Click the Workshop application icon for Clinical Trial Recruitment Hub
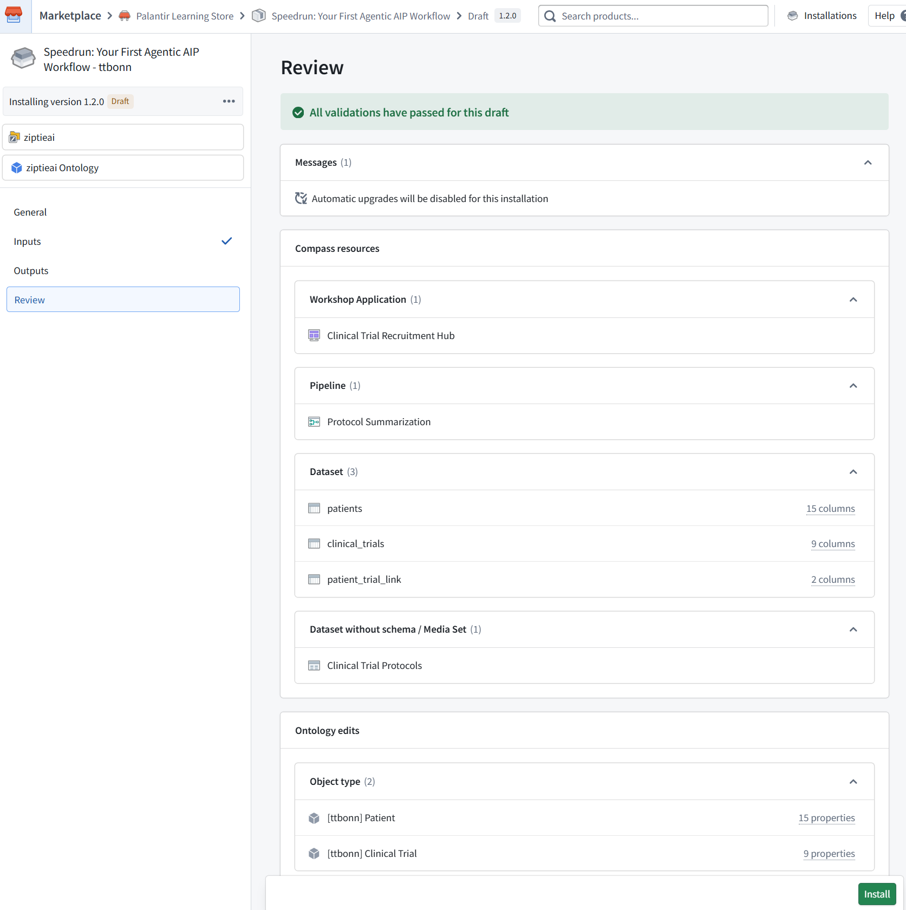The image size is (906, 910). click(314, 335)
